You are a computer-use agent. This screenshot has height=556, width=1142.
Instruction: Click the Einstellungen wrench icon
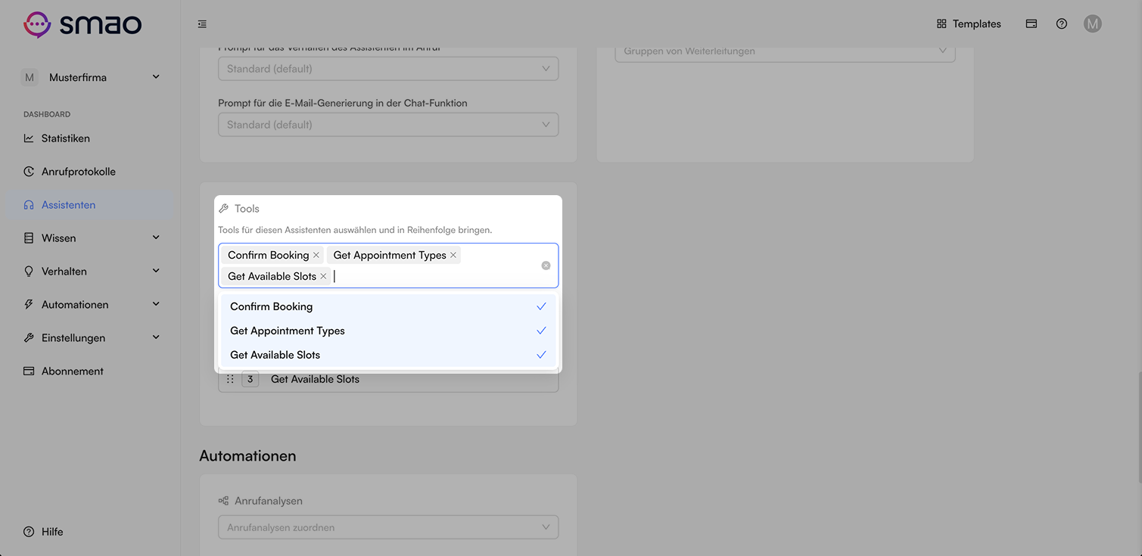tap(29, 338)
